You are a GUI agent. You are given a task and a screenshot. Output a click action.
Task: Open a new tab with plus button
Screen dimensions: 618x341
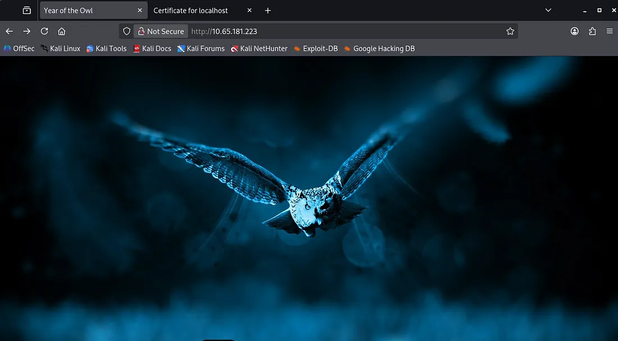tap(268, 11)
